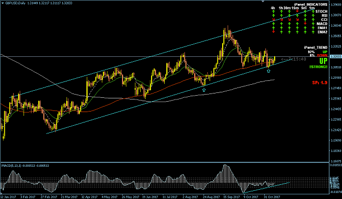
Task: Click the MACD sub-window indicator label
Action: click(x=25, y=166)
